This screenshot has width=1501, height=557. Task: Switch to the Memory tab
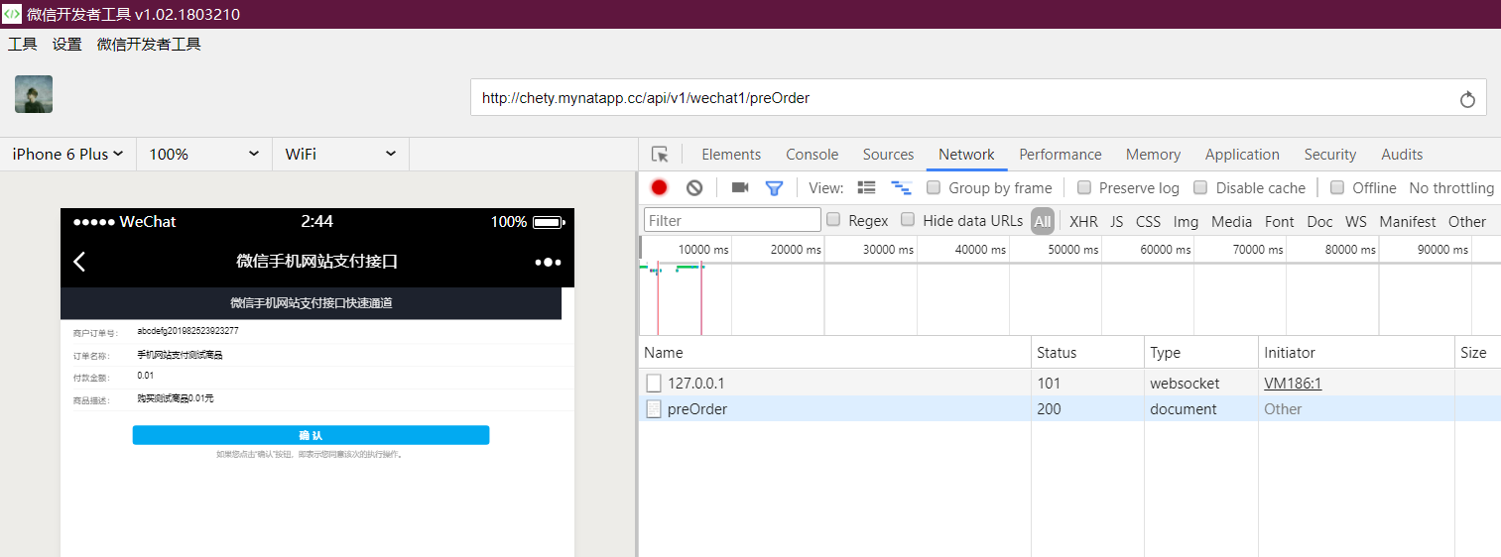(x=1153, y=155)
